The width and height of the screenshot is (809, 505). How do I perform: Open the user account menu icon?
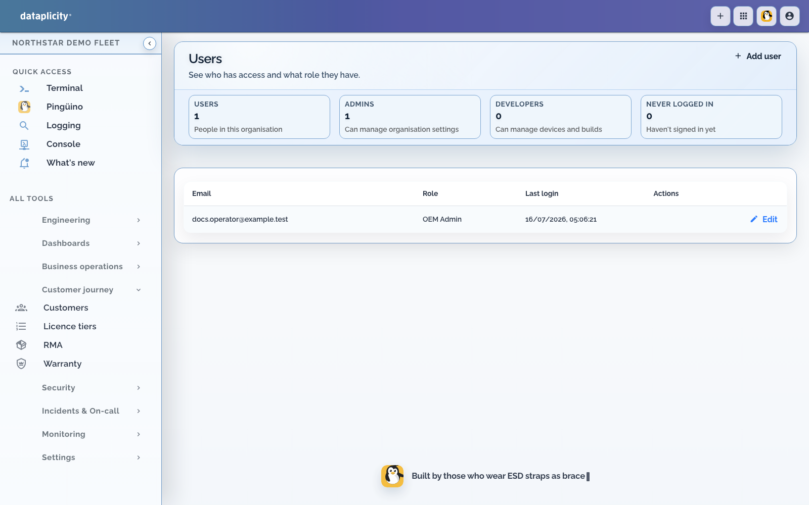(790, 16)
